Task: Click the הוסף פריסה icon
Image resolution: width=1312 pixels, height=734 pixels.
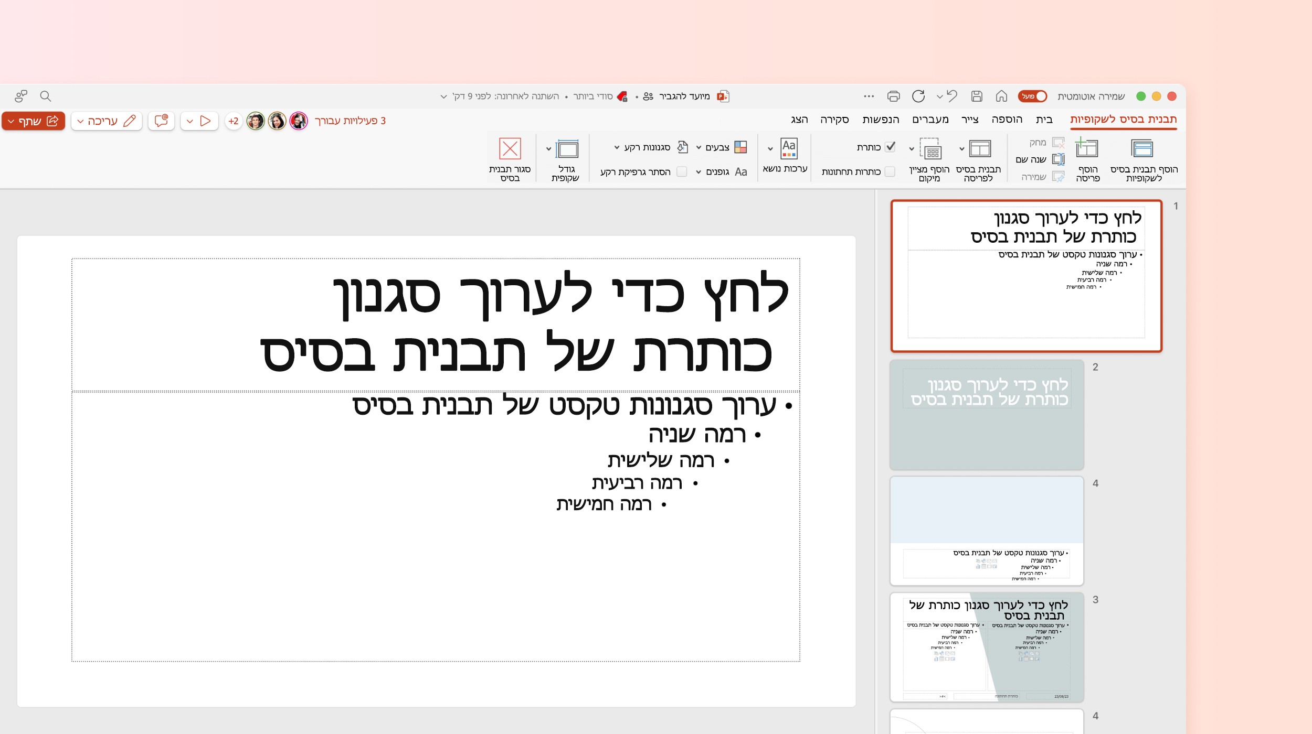Action: point(1086,148)
